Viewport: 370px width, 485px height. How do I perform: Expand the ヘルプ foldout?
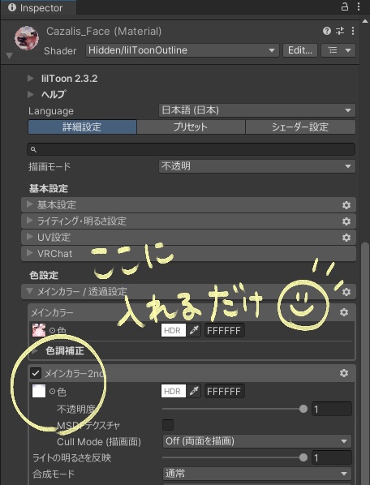point(30,94)
